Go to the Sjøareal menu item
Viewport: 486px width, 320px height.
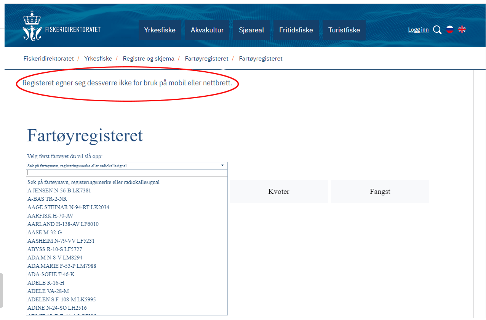point(251,30)
